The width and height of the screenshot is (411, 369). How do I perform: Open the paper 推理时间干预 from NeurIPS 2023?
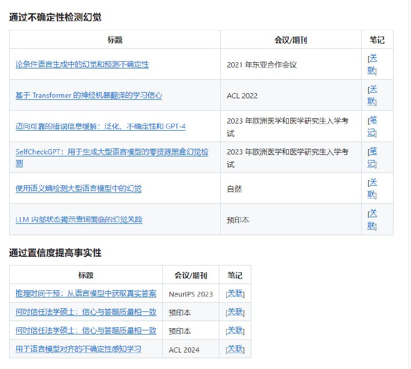click(x=85, y=293)
